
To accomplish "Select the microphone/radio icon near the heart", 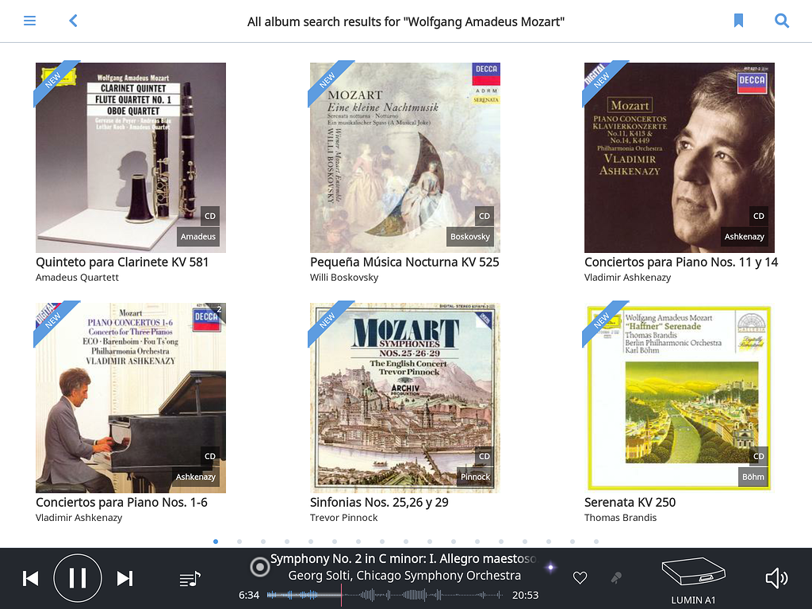I will point(615,578).
